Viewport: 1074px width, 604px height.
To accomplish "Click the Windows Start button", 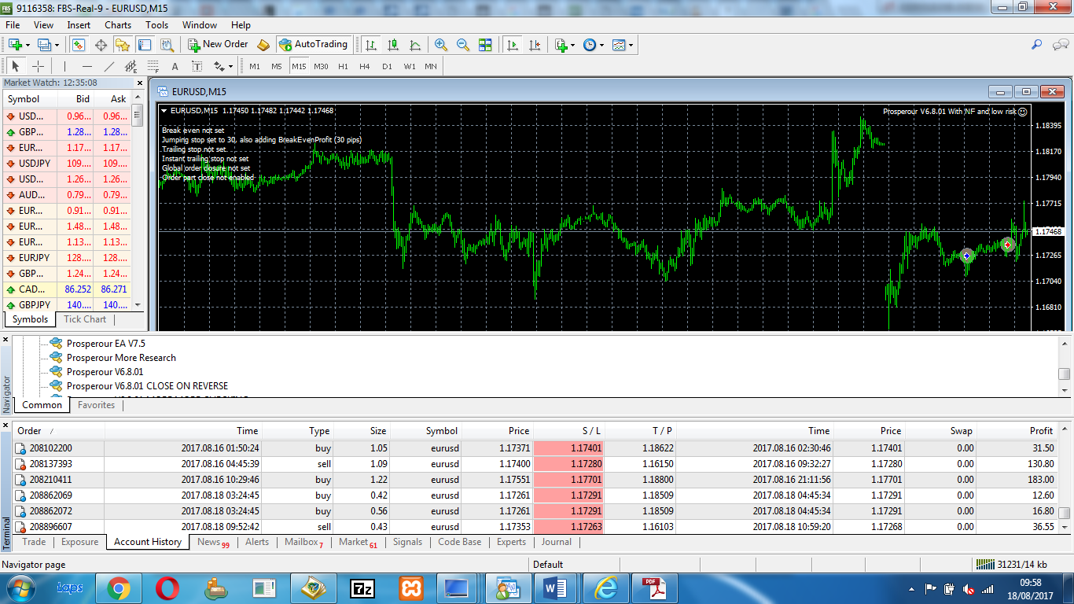I will click(x=20, y=587).
